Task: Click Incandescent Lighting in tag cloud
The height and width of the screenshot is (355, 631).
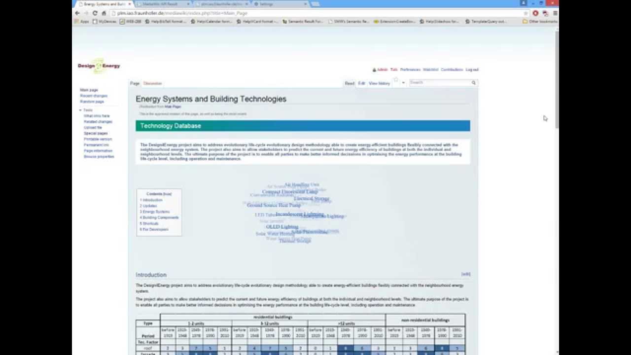Action: coord(299,214)
